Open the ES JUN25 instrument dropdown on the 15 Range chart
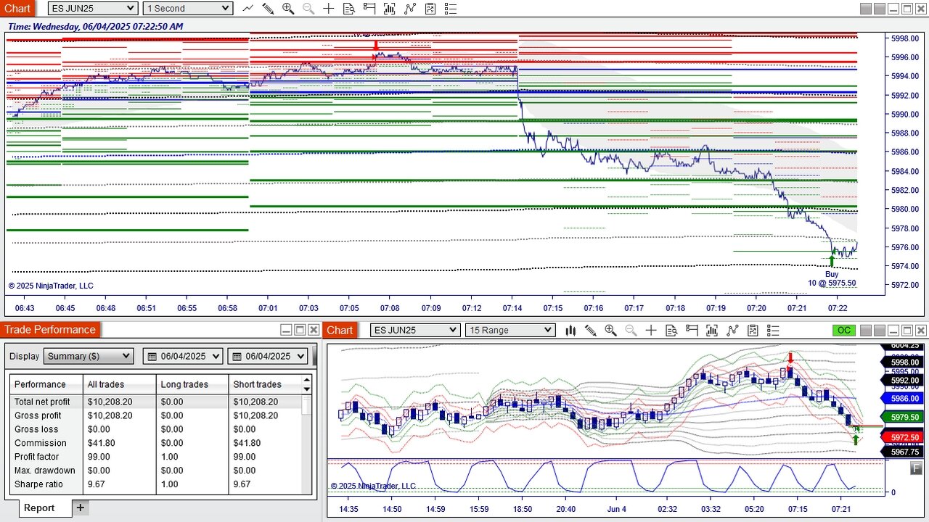 415,330
